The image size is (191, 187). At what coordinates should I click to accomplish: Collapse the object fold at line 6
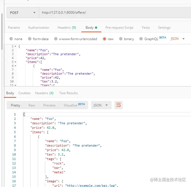(16, 66)
